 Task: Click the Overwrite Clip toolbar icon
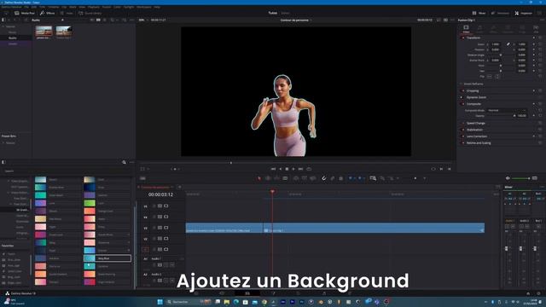[305, 178]
